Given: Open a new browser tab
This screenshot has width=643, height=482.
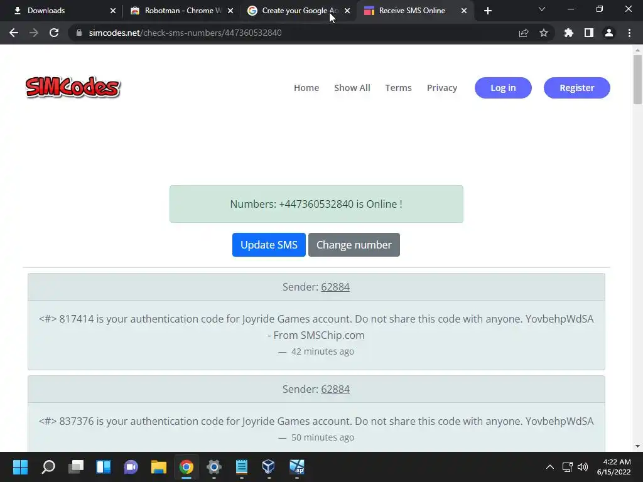Looking at the screenshot, I should [x=487, y=11].
